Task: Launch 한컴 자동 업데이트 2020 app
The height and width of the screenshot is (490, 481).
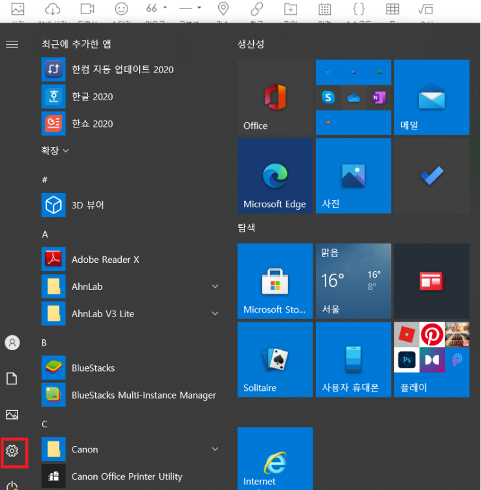Action: pyautogui.click(x=107, y=69)
